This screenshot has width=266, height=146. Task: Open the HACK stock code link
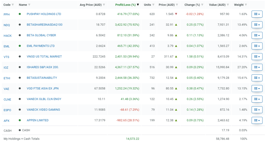pyautogui.click(x=8, y=36)
